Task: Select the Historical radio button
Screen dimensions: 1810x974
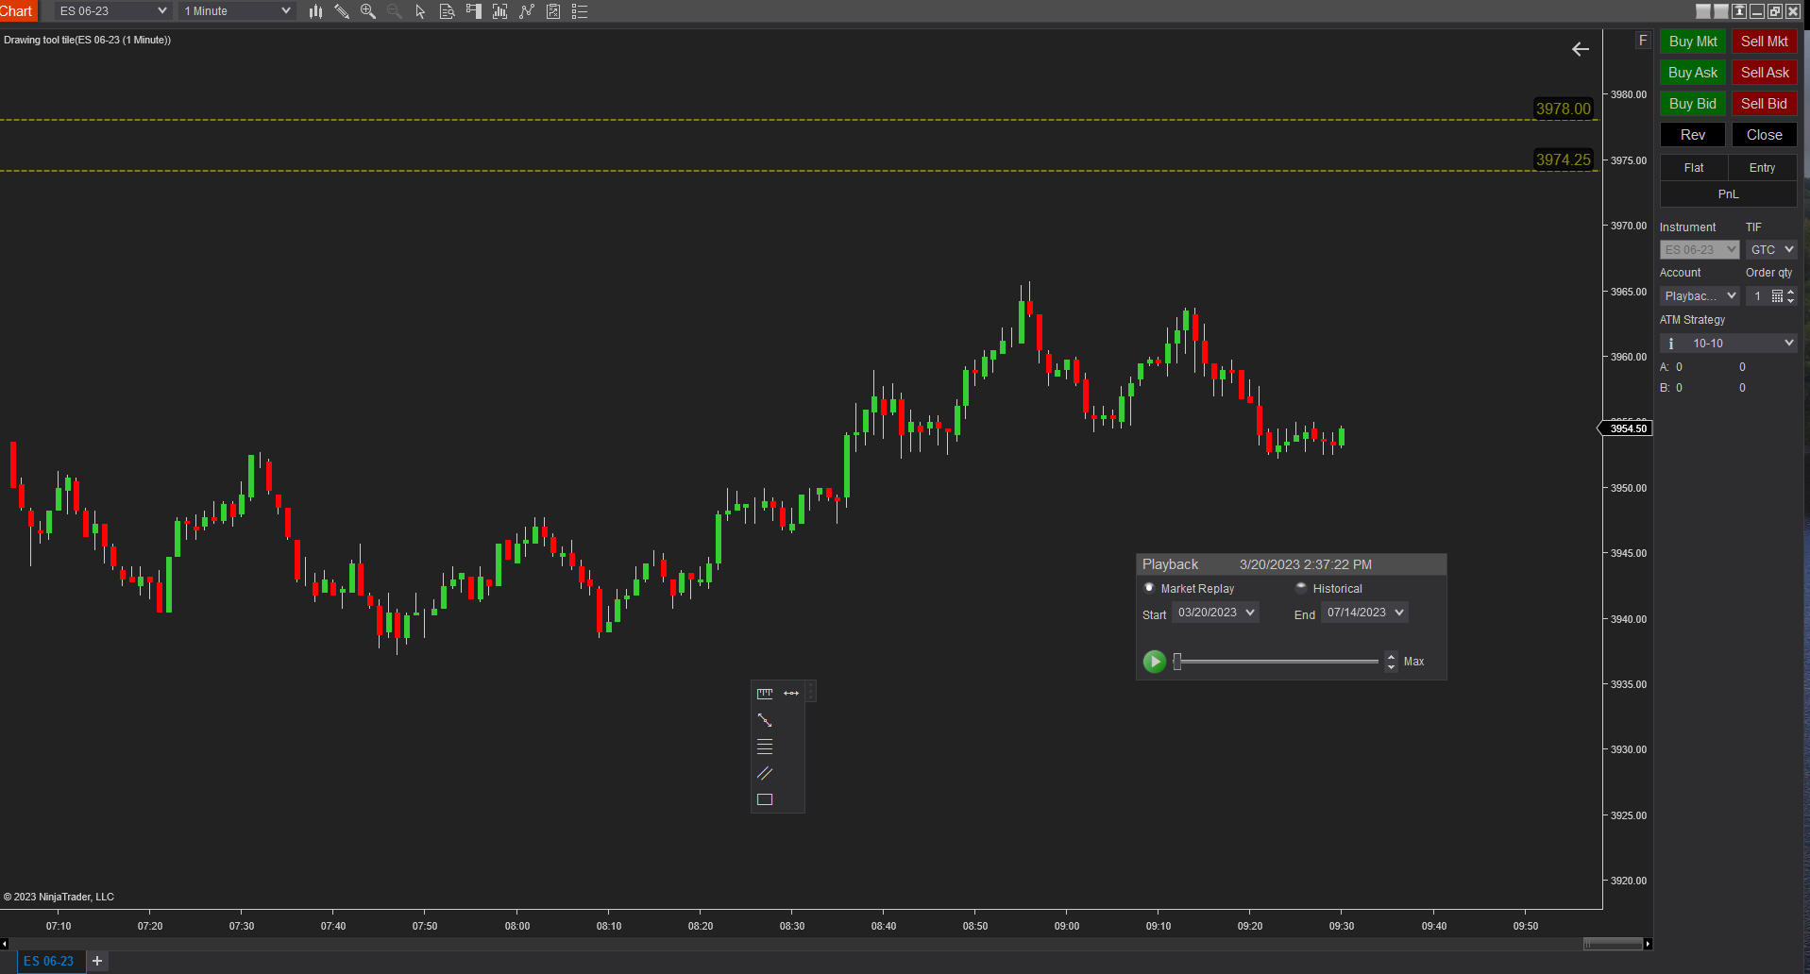Action: (x=1301, y=588)
